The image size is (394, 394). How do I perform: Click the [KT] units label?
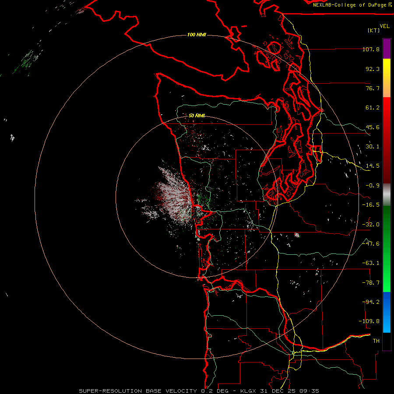[x=373, y=30]
